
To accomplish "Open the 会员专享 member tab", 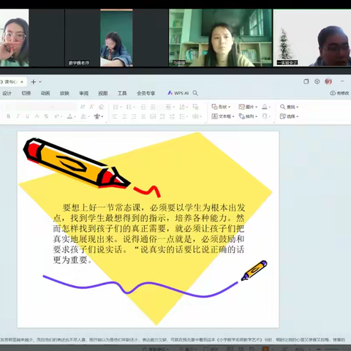I will pyautogui.click(x=146, y=93).
